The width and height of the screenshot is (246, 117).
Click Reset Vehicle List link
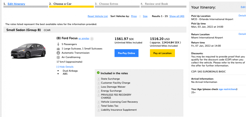coord(98,16)
